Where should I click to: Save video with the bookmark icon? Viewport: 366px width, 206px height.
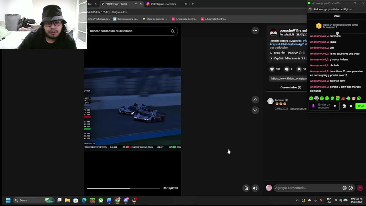click(x=299, y=69)
